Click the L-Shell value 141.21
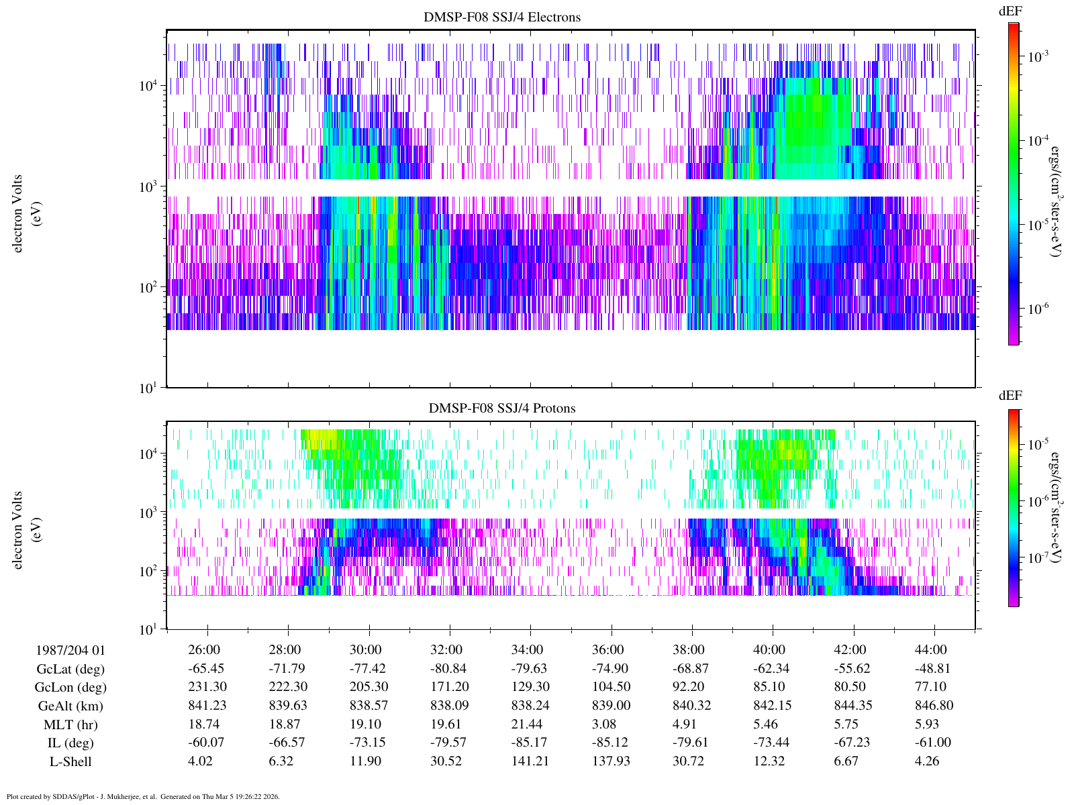 [x=527, y=761]
